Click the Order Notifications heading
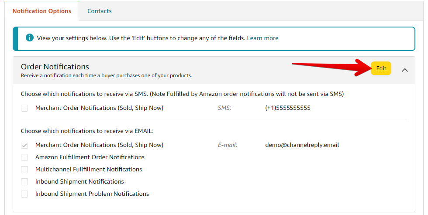 55,67
